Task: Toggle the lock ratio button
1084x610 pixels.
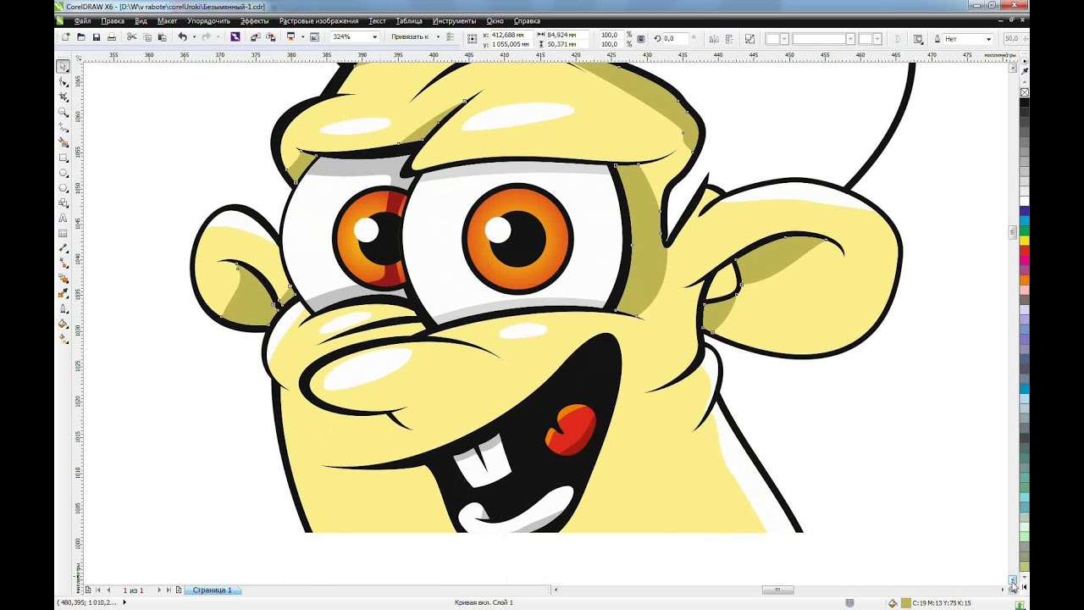Action: [x=641, y=39]
